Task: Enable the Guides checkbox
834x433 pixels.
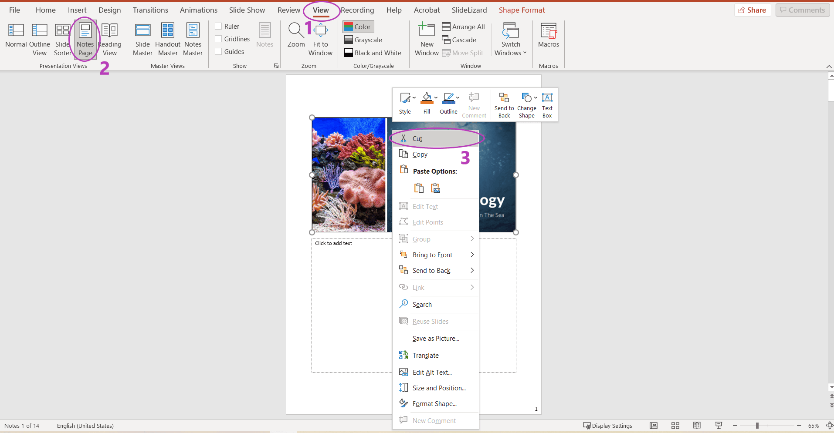Action: pyautogui.click(x=219, y=52)
